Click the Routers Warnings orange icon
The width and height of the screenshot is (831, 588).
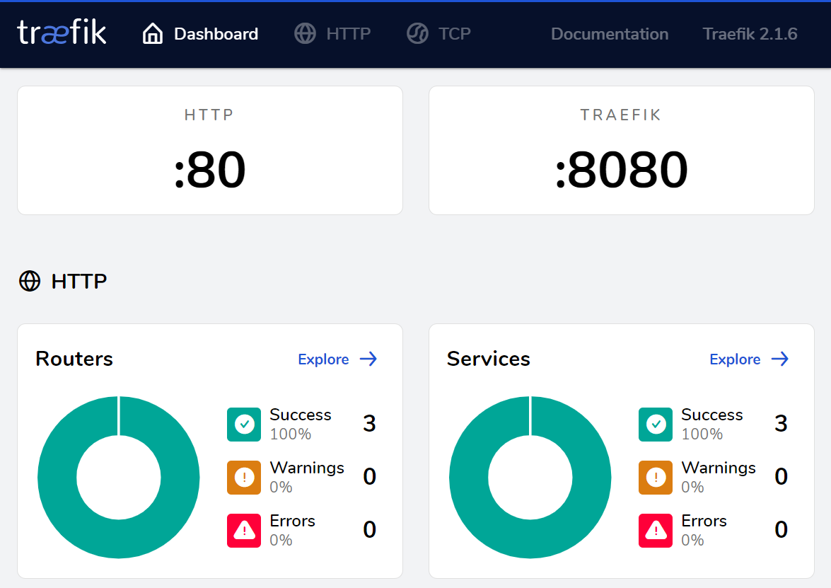[244, 478]
